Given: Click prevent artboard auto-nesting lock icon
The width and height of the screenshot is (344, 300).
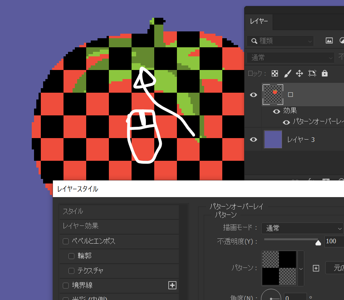Looking at the screenshot, I should point(312,73).
